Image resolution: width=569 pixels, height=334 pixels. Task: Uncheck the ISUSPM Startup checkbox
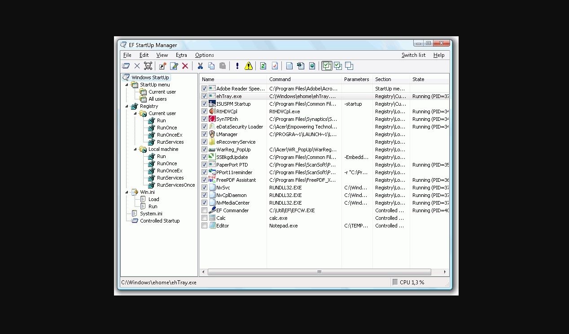(x=205, y=104)
